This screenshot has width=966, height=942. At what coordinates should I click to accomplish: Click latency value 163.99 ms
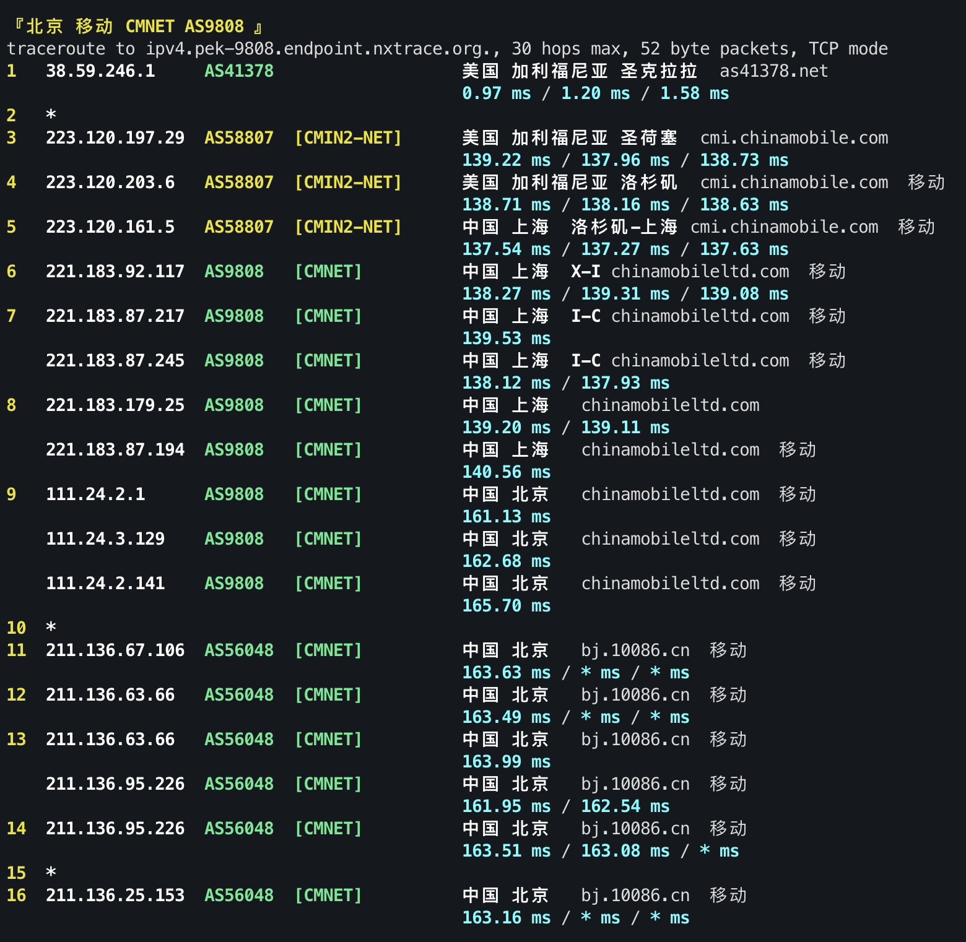(x=507, y=762)
